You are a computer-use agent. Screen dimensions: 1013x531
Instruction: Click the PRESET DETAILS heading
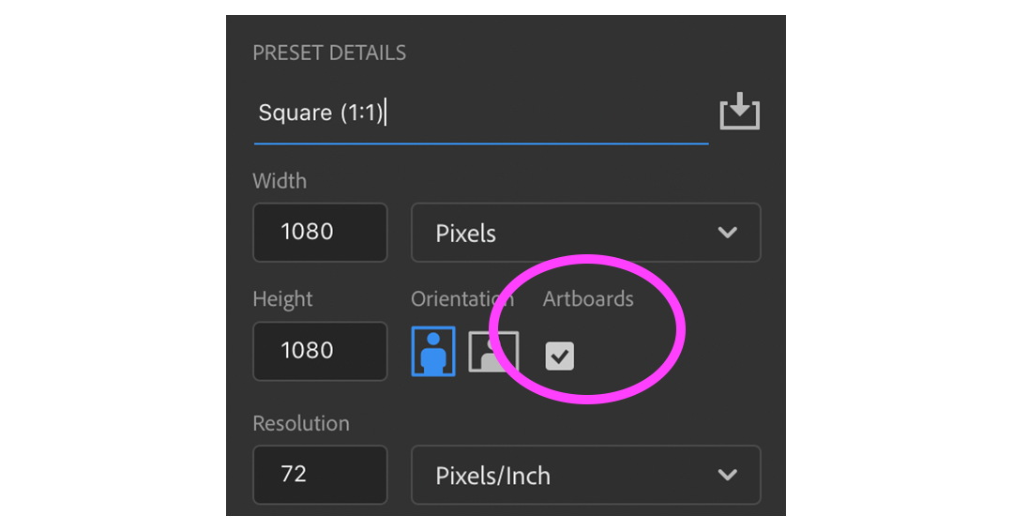[329, 53]
